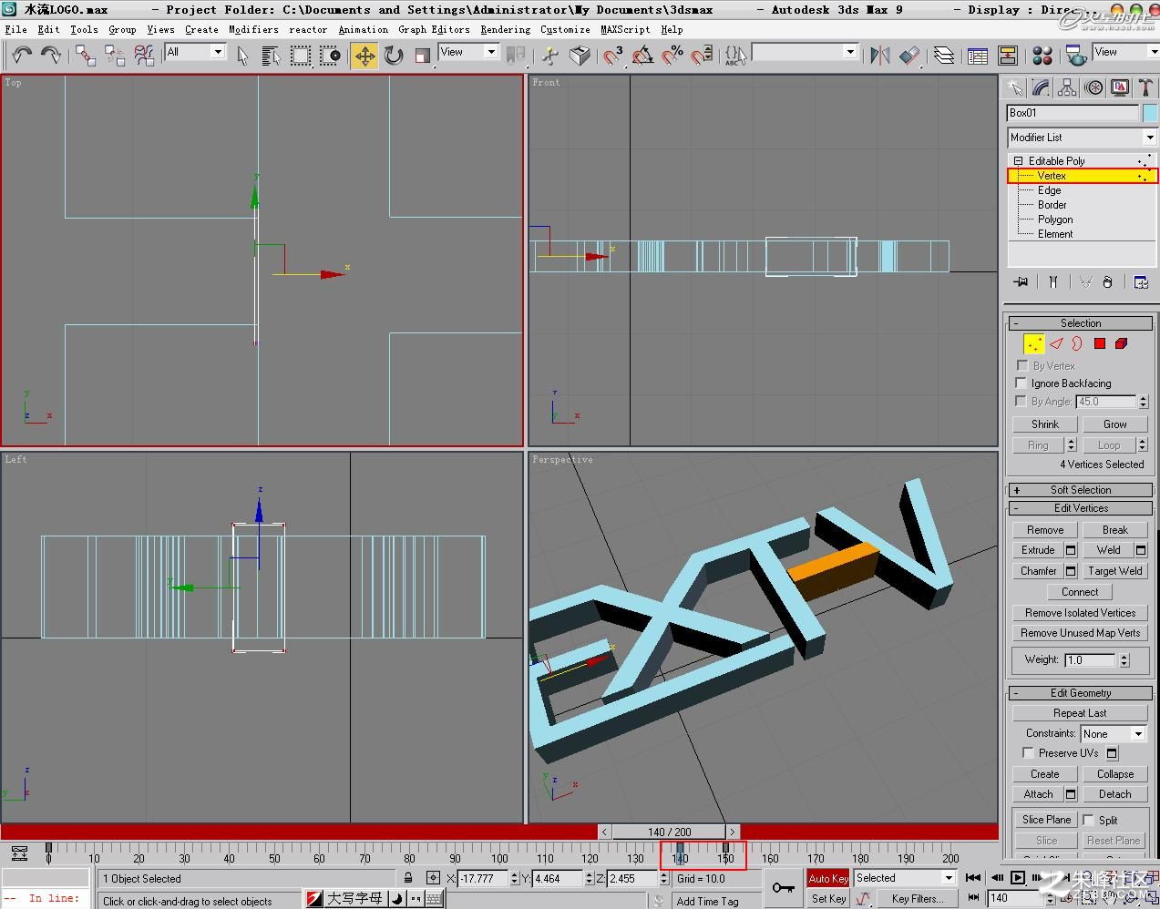Click the Select and Manipulate icon
The image size is (1160, 909).
(549, 56)
